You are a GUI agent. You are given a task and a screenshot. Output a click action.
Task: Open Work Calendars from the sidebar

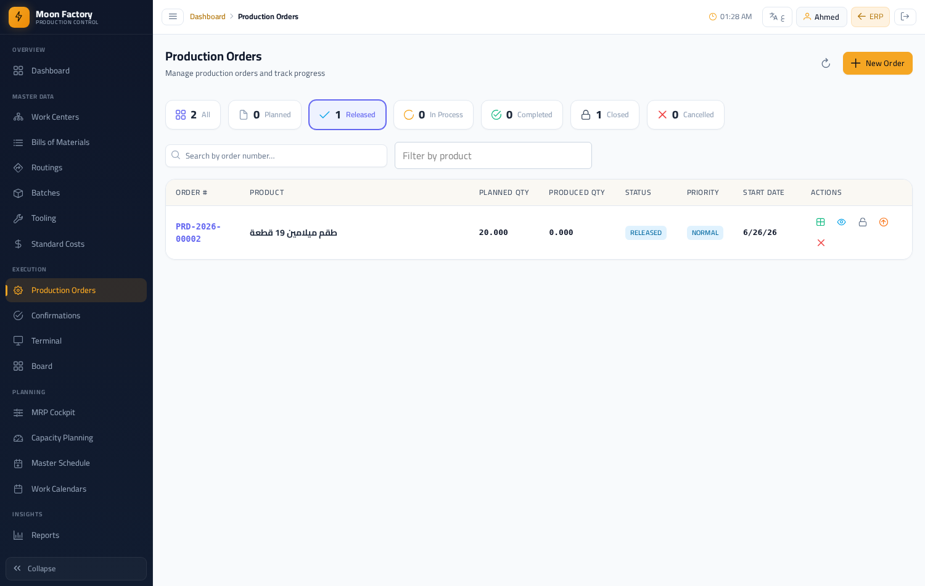(76, 489)
